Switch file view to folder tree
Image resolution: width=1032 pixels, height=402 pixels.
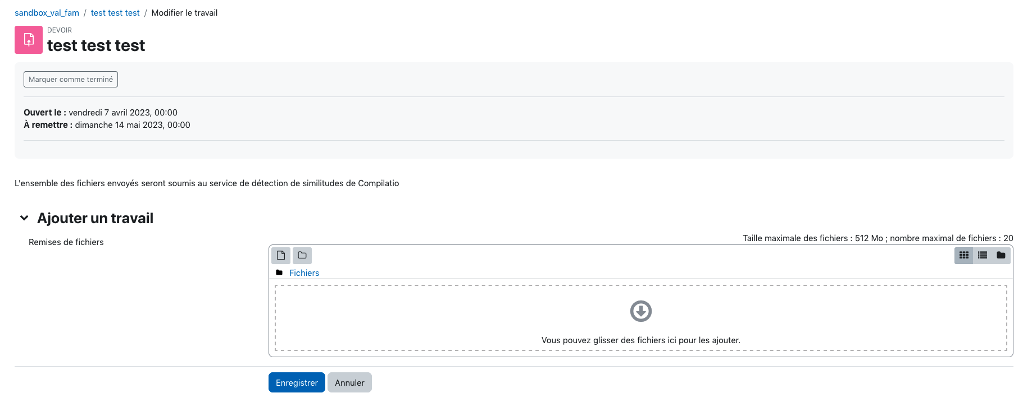(1001, 256)
